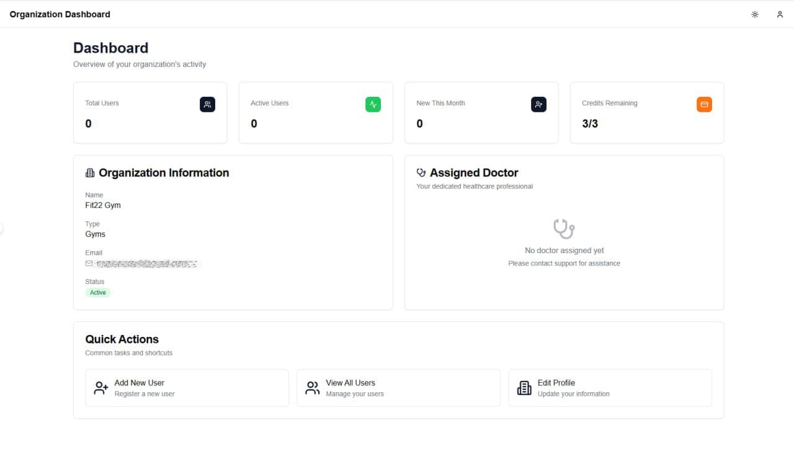
Task: Click the masked organization email address
Action: click(149, 263)
